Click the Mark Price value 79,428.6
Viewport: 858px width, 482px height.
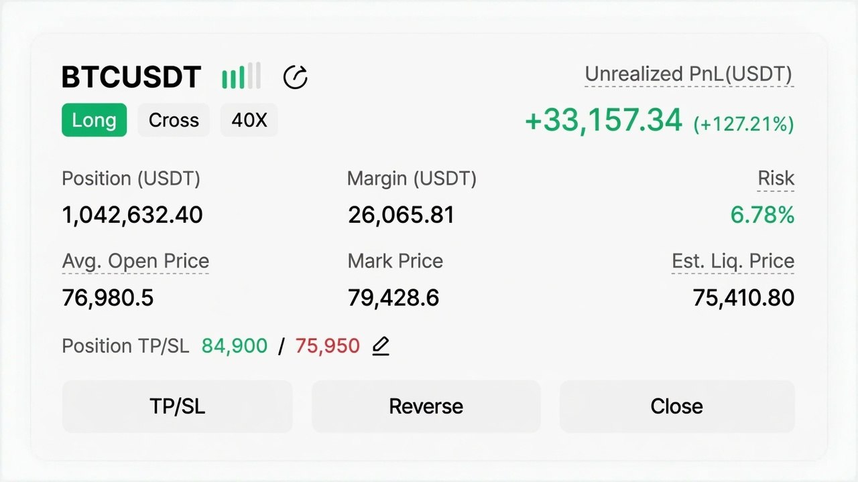393,298
